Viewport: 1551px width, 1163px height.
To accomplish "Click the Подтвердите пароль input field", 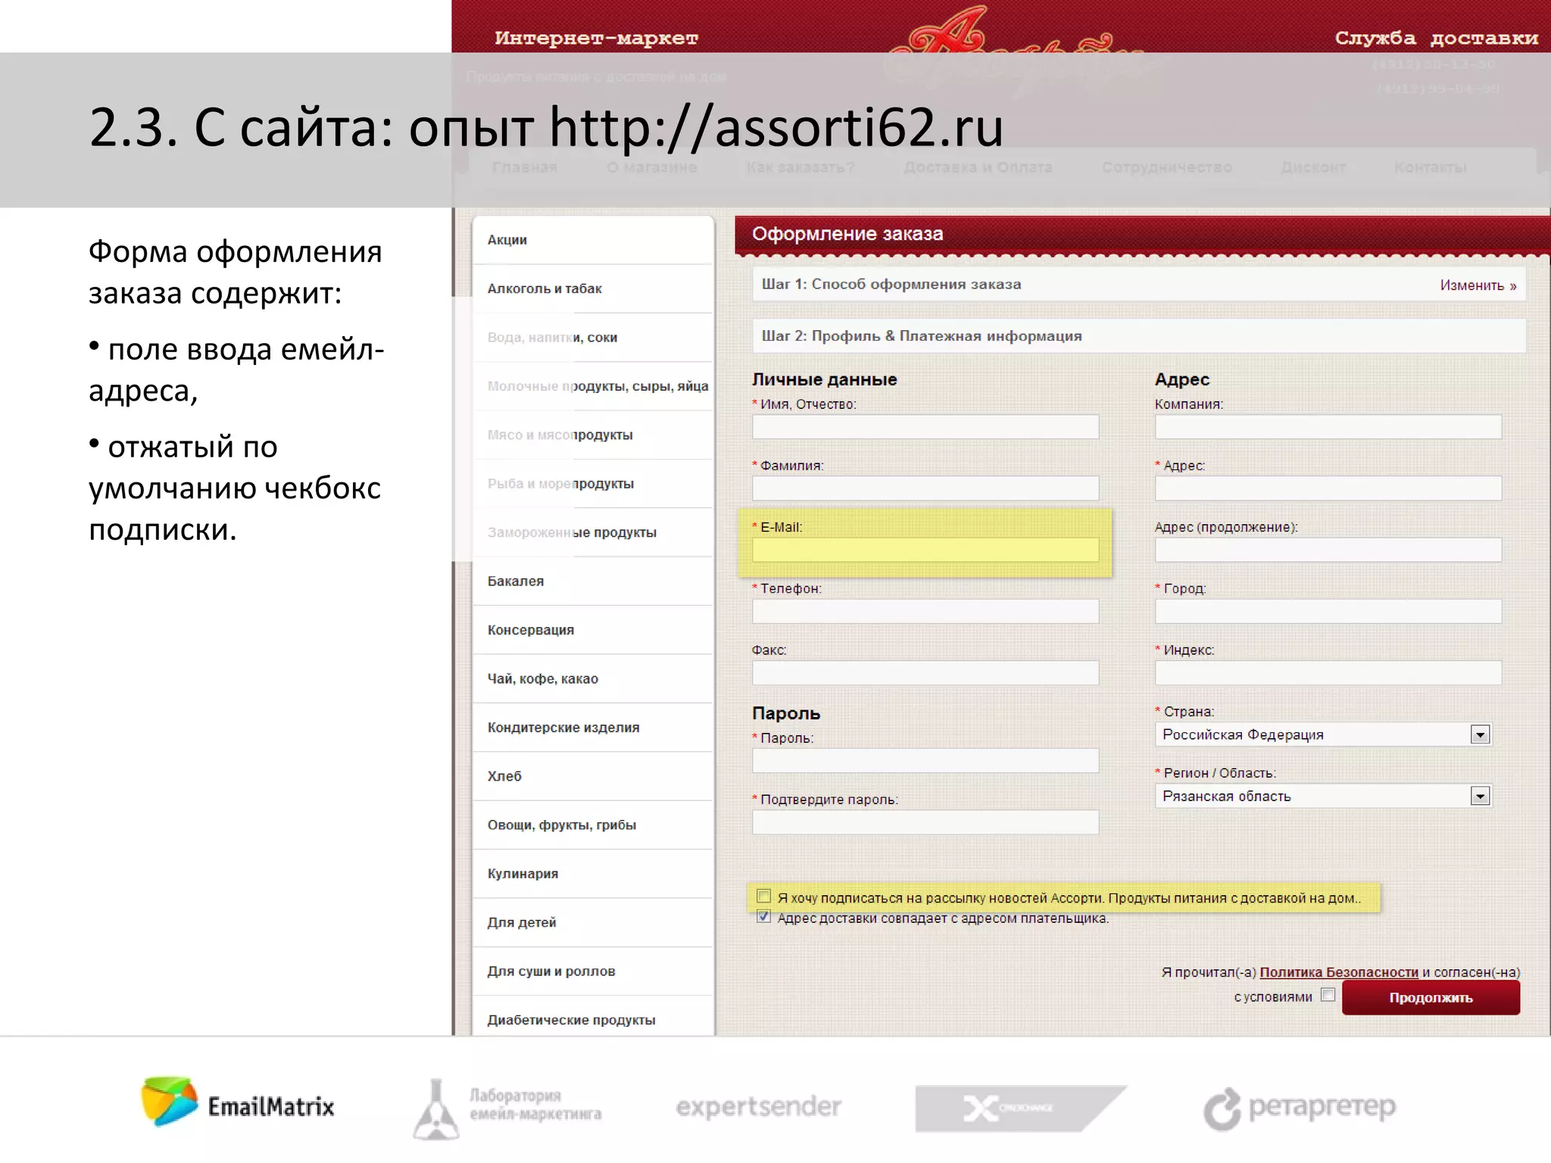I will coord(925,822).
